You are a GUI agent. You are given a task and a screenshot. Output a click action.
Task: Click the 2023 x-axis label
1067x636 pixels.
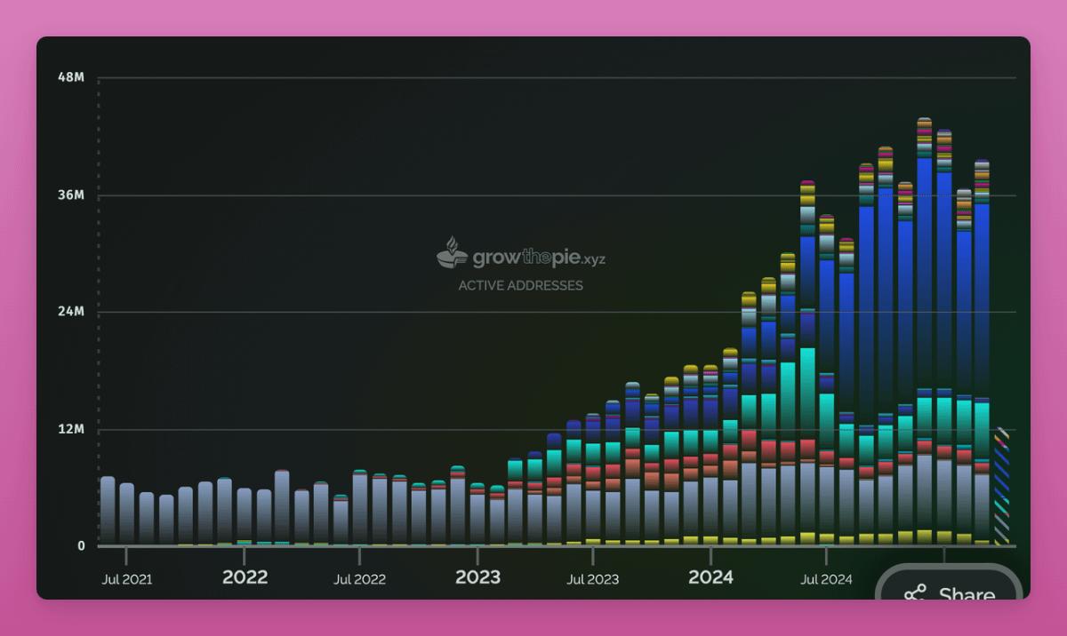point(477,577)
